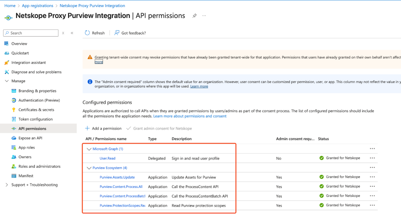The width and height of the screenshot is (401, 220).
Task: Click the Status column header
Action: tap(323, 139)
